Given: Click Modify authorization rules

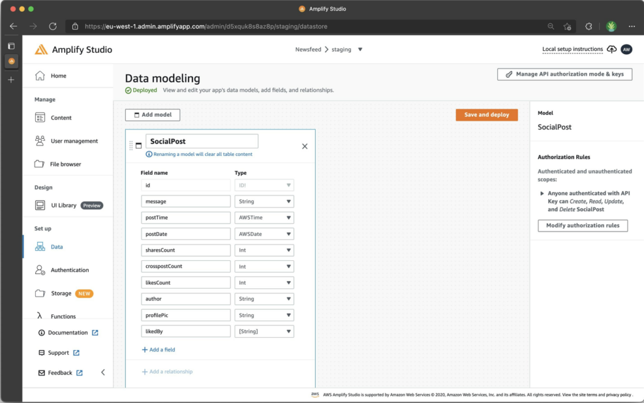Looking at the screenshot, I should (x=583, y=225).
